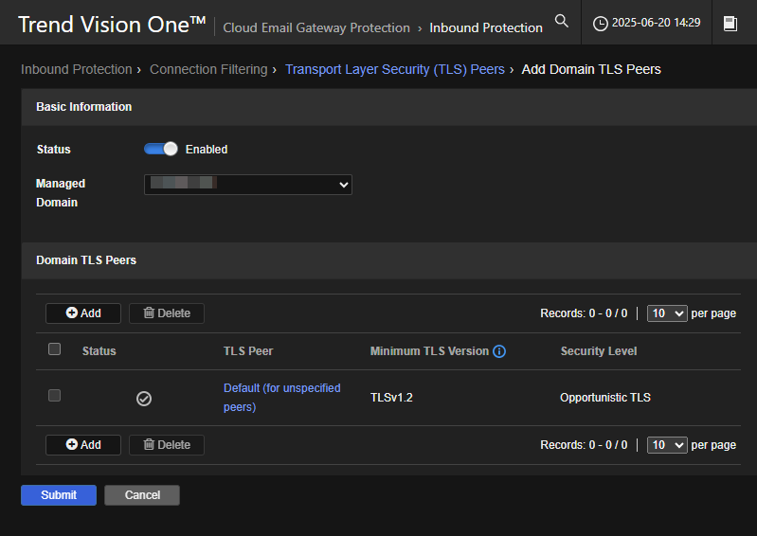Viewport: 757px width, 536px height.
Task: Go to Connection Filtering breadcrumb
Action: pos(208,69)
